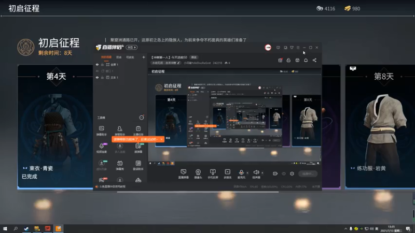Open the gear settings in bottom bar
The image size is (415, 233).
(x=292, y=173)
